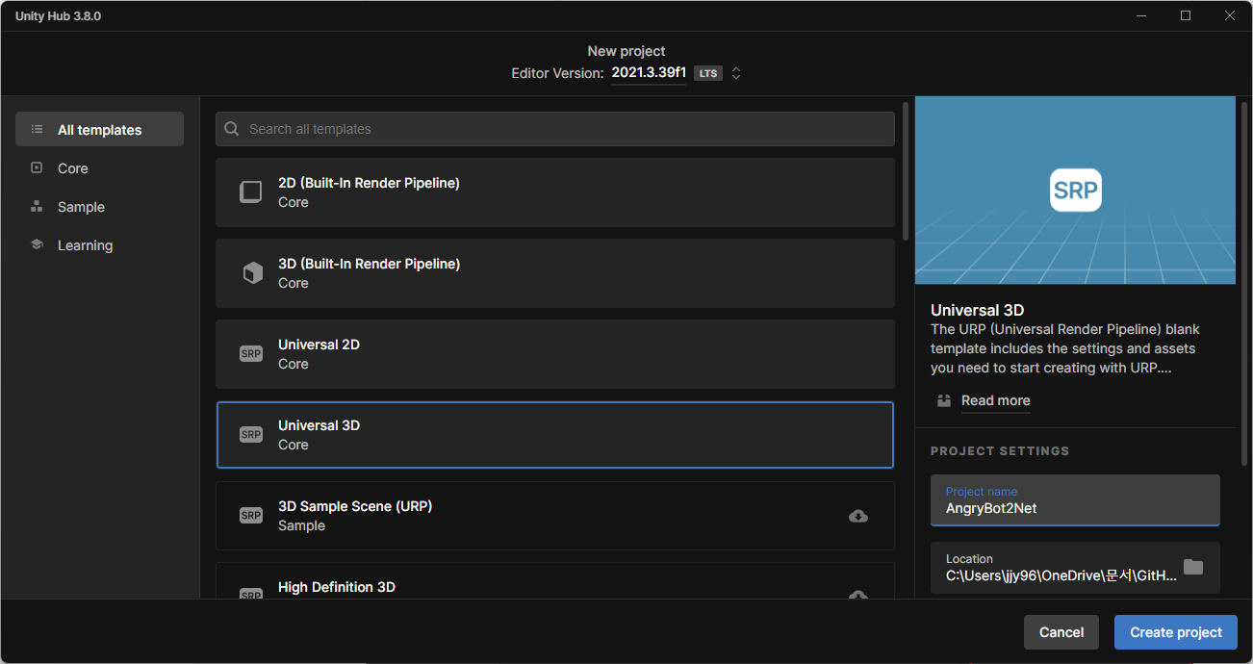Choose the Universal 2D template
Viewport: 1253px width, 664px height.
(x=555, y=354)
